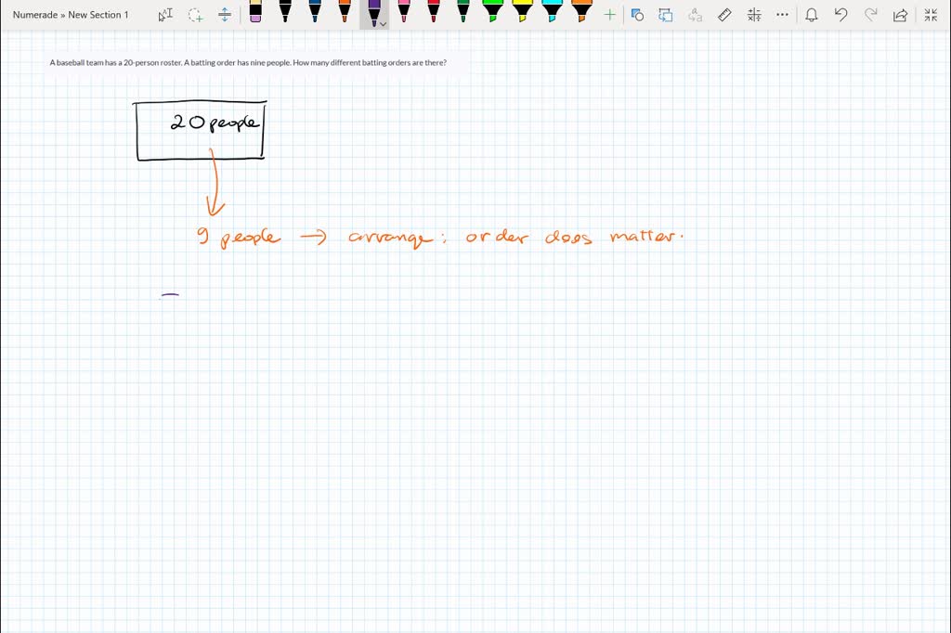Viewport: 951px width, 633px height.
Task: Choose the Insert Space tool
Action: point(225,15)
